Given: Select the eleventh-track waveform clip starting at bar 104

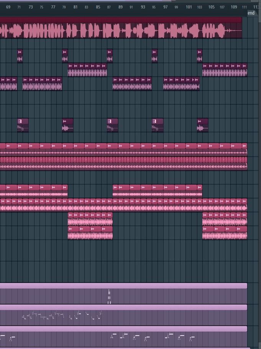Looking at the screenshot, I should tap(205, 219).
